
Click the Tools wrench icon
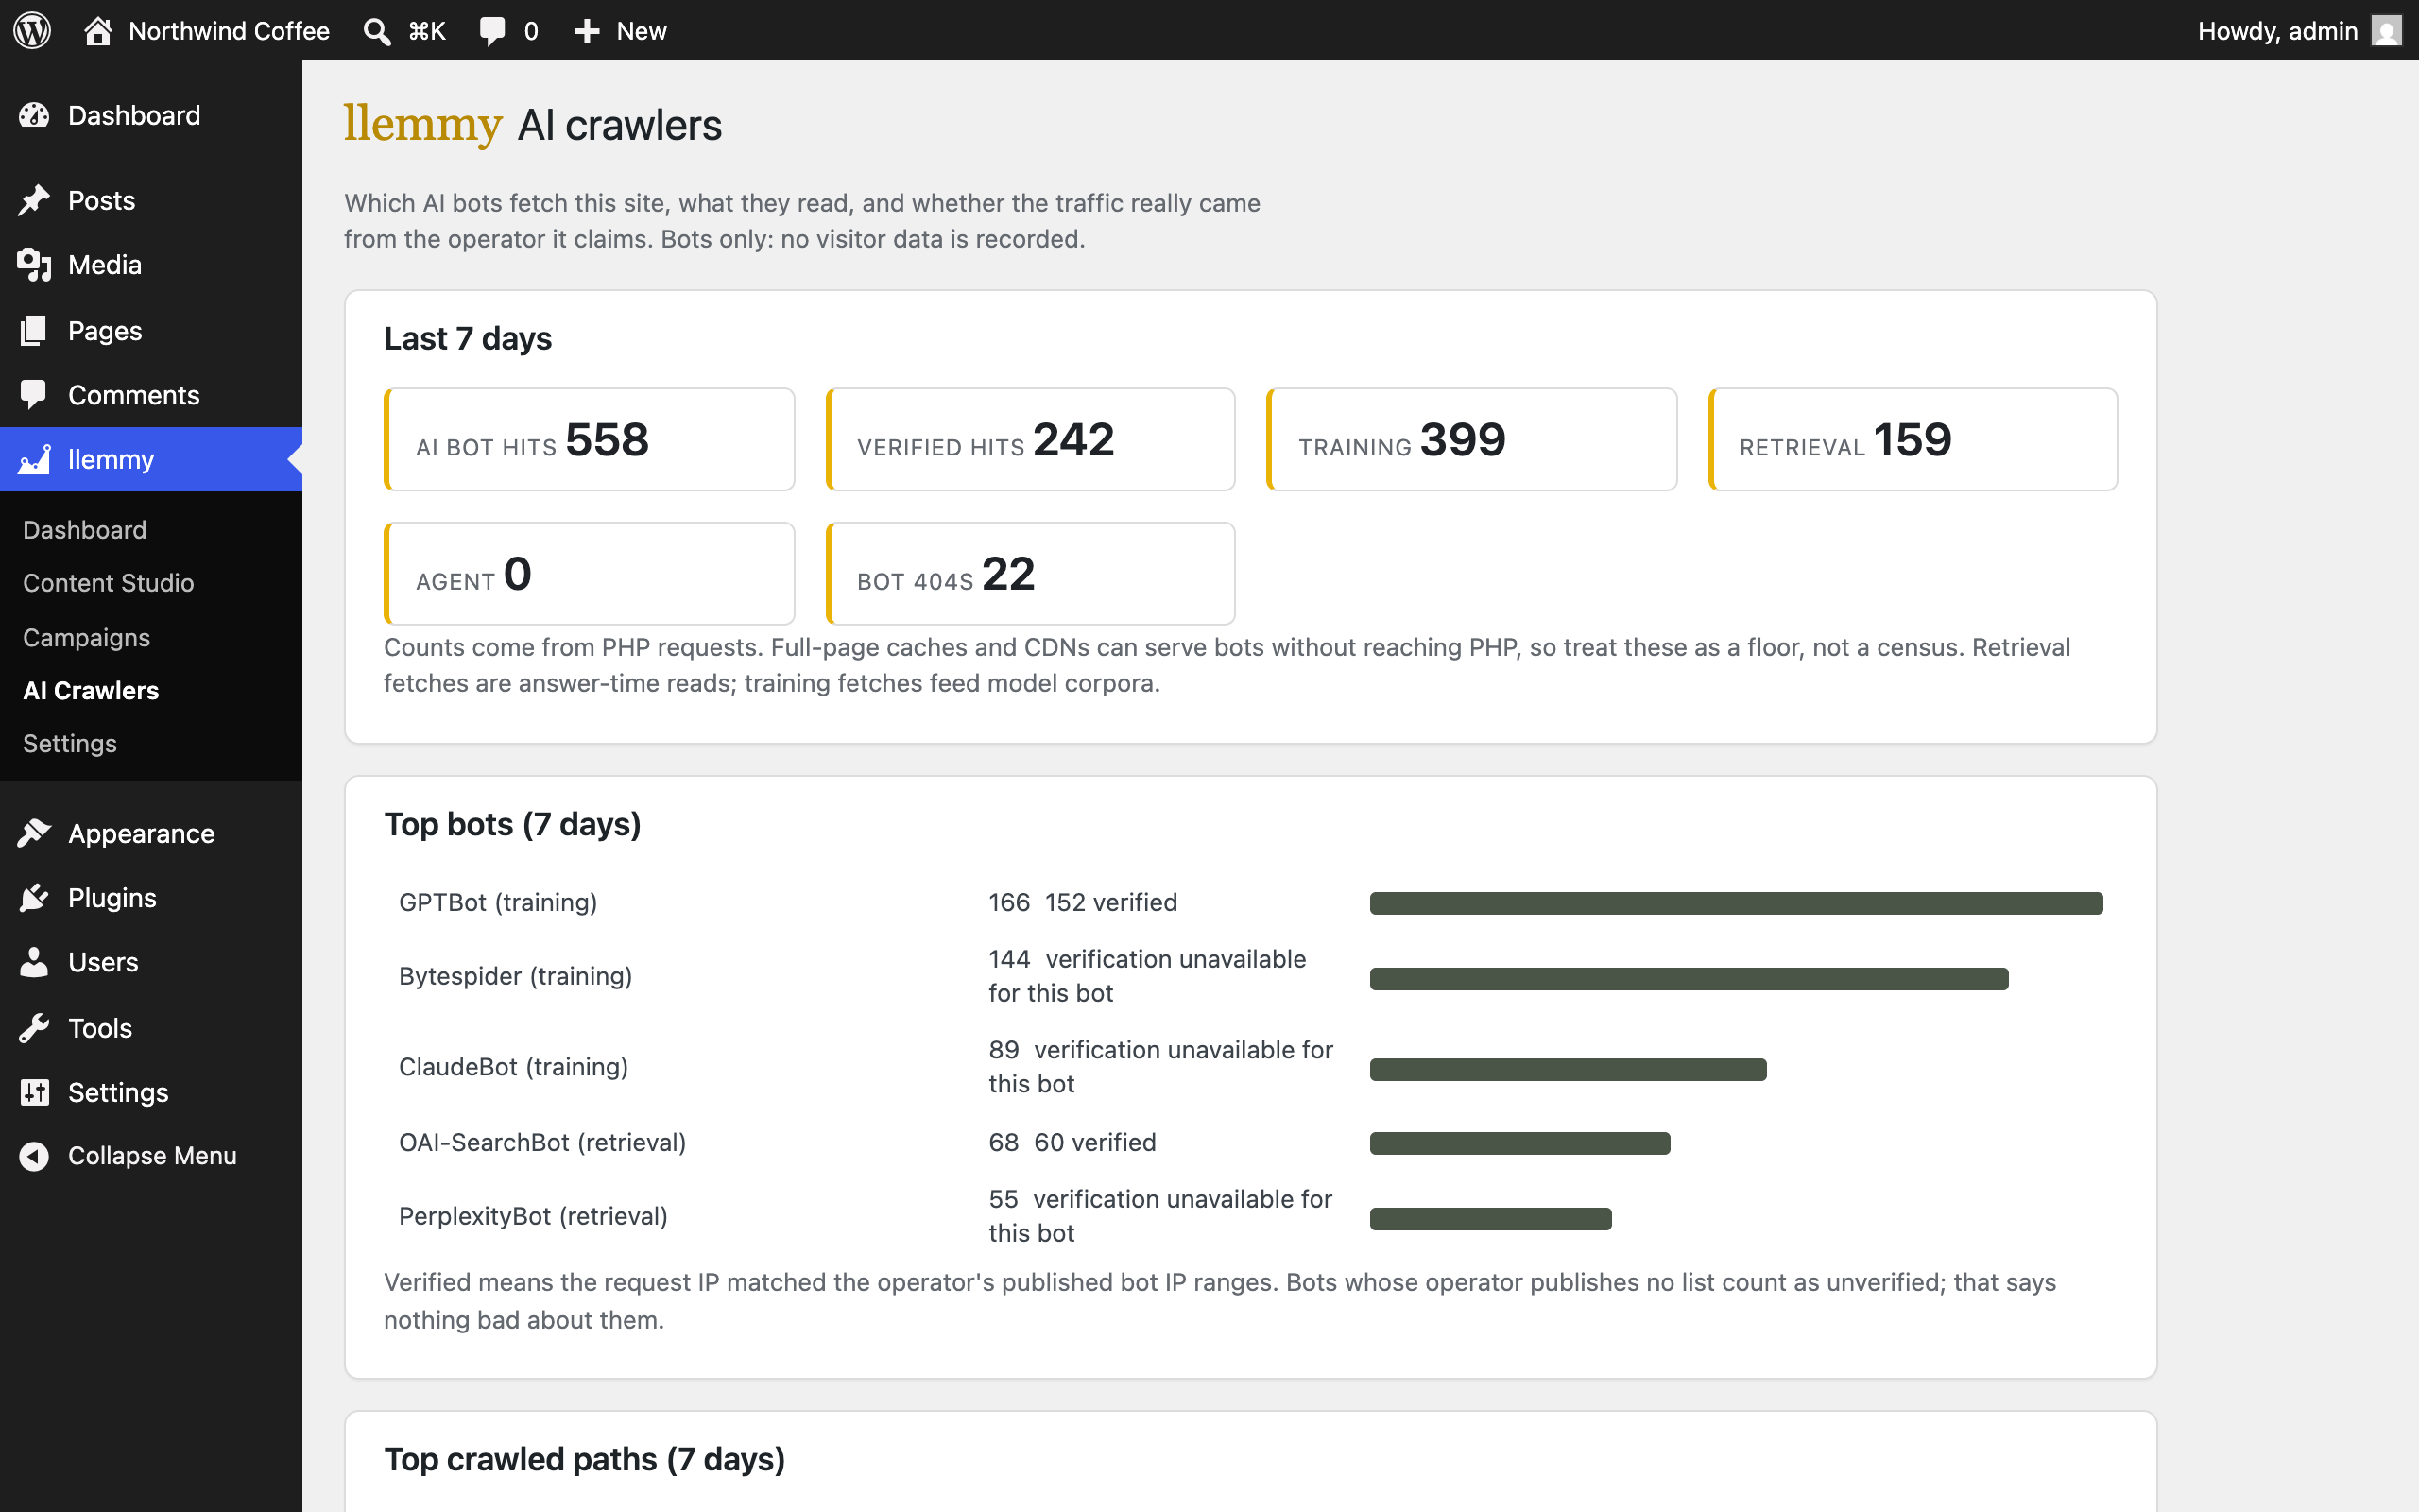pyautogui.click(x=34, y=1028)
